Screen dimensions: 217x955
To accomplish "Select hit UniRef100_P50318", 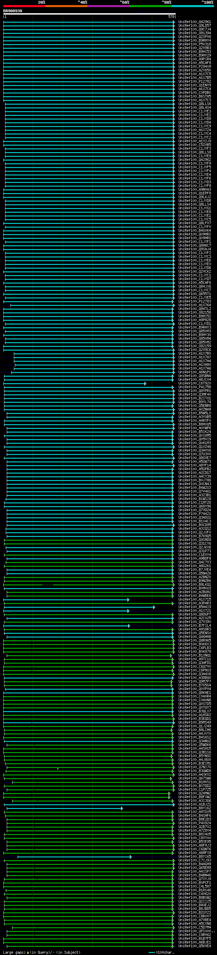I will tap(194, 44).
